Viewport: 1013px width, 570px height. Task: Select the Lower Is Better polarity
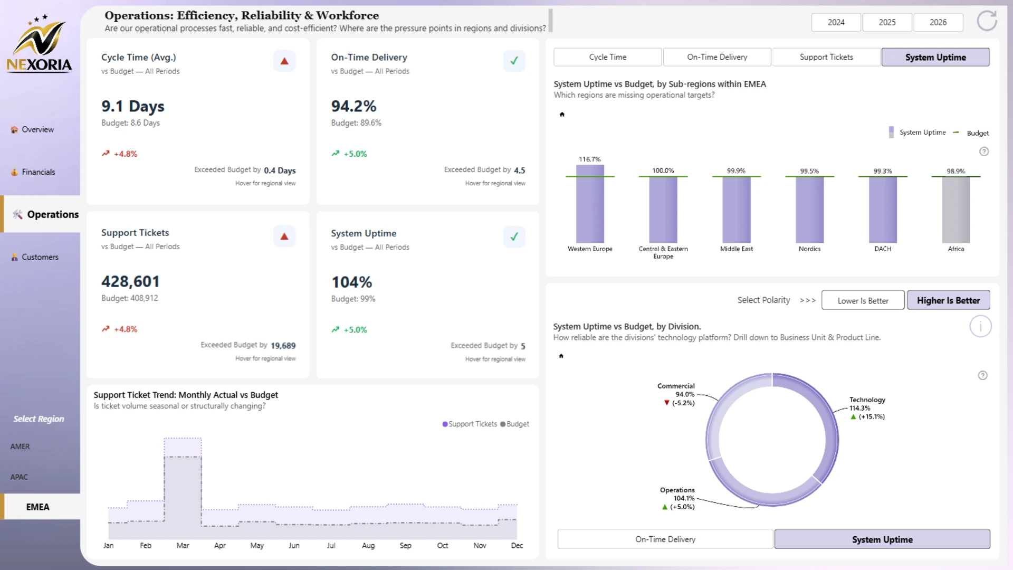(863, 300)
